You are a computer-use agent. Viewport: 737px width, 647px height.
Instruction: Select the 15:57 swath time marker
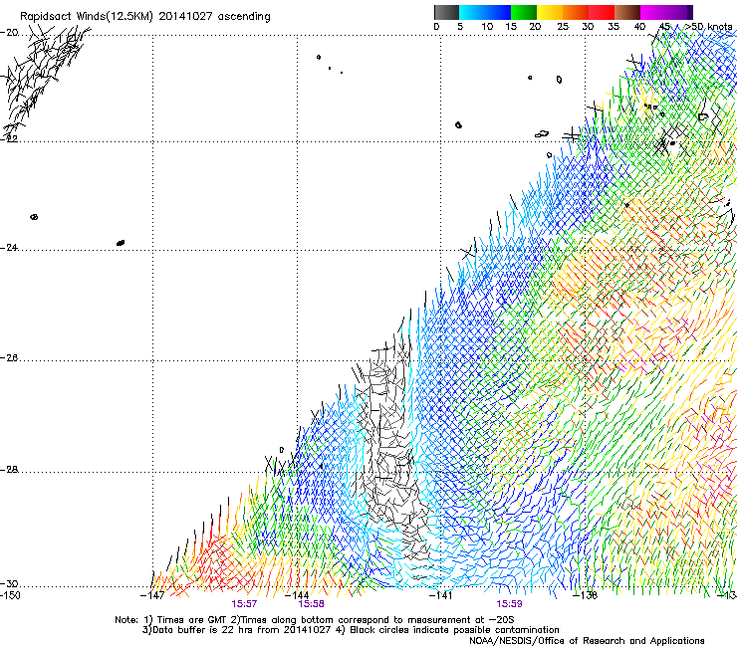244,604
